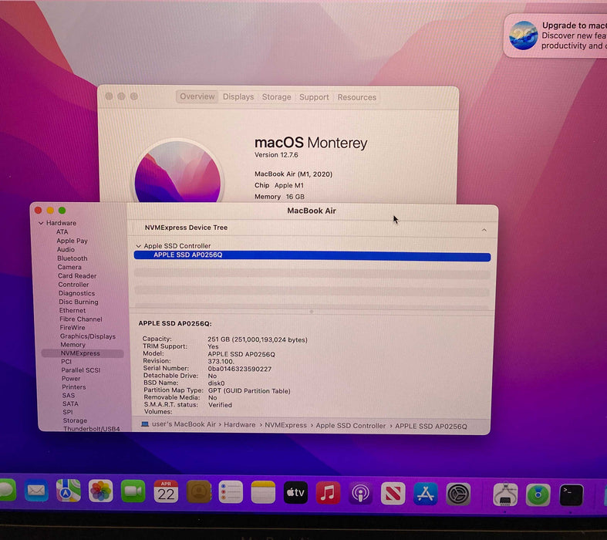Open Messages at the Dock's left edge
Screen dimensions: 607x540
click(x=7, y=490)
